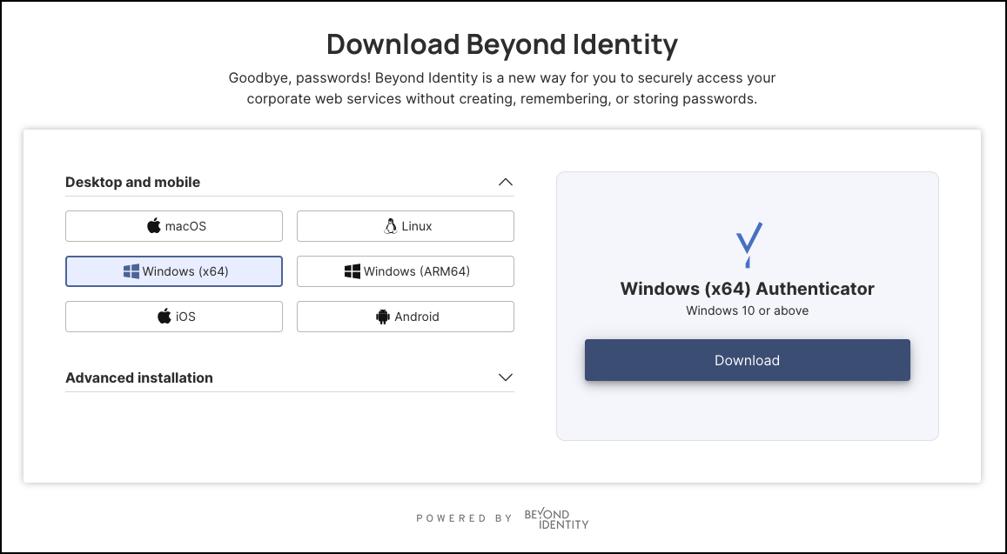Click the Windows (x64) Authenticator heading

pyautogui.click(x=747, y=289)
